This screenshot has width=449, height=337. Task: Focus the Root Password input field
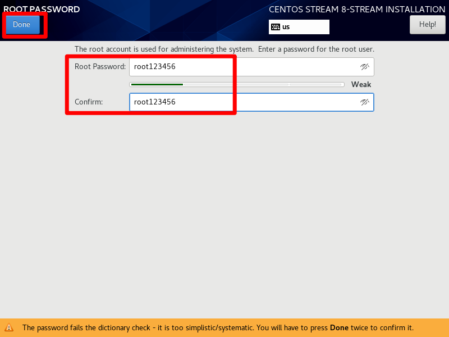point(251,67)
